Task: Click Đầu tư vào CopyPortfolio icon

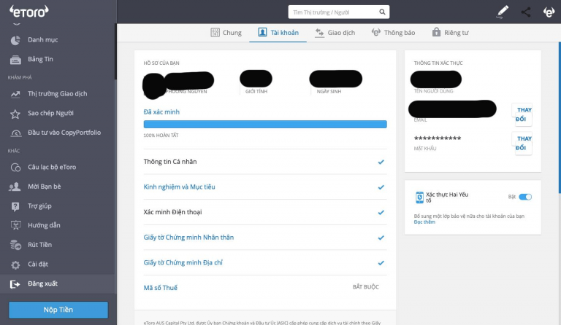Action: (16, 133)
